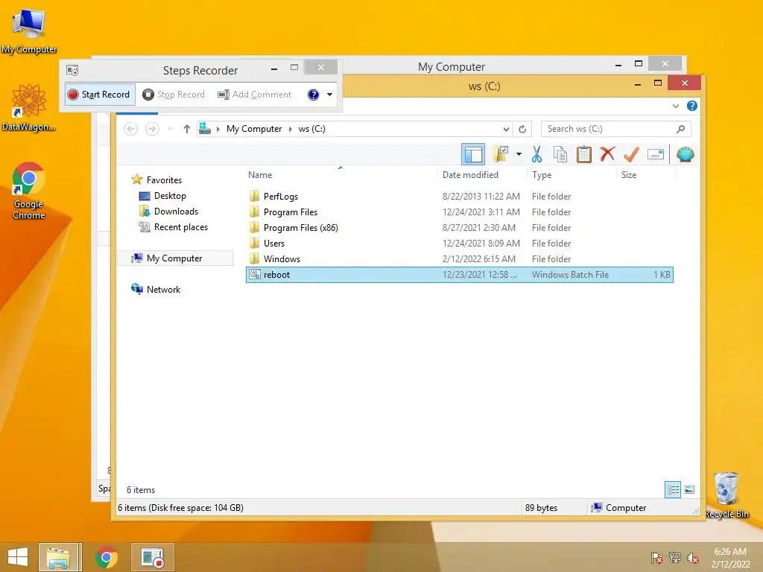Click the Cut scissors icon

(x=536, y=154)
